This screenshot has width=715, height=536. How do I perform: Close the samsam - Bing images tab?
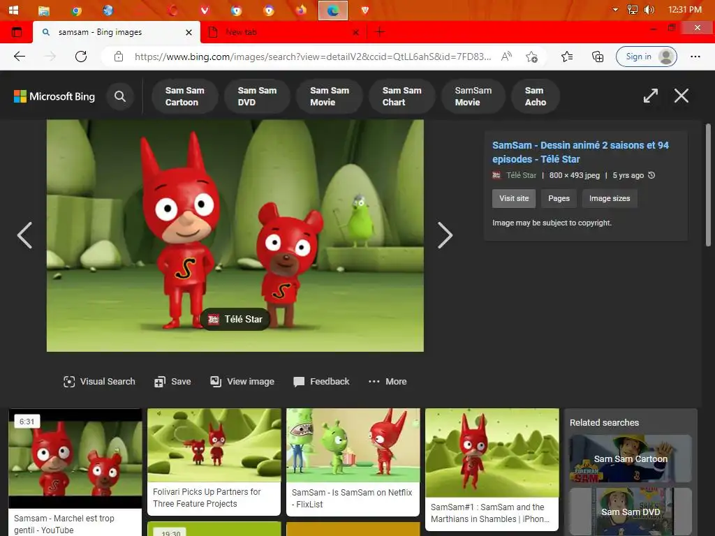click(189, 32)
